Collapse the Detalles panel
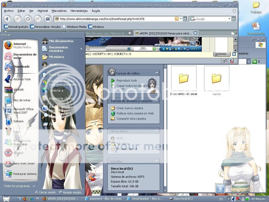 (x=157, y=161)
